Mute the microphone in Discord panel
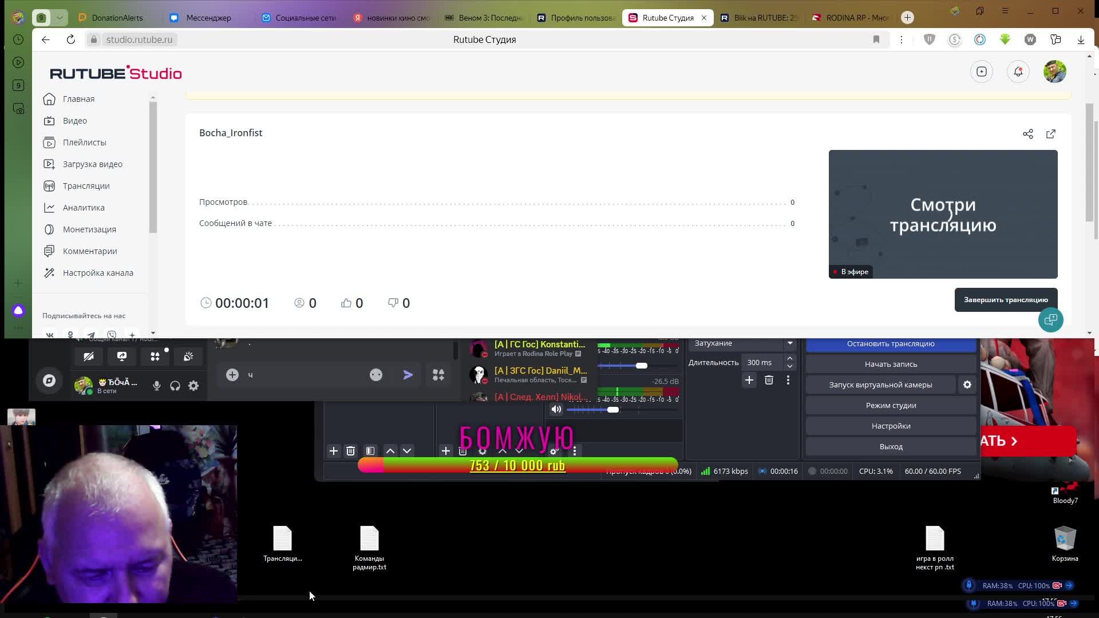This screenshot has height=618, width=1099. tap(156, 386)
